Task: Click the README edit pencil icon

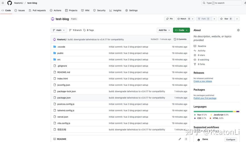Action: coord(180,139)
